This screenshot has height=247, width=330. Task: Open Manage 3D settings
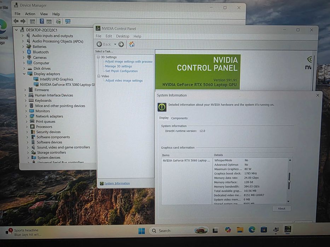(118, 66)
